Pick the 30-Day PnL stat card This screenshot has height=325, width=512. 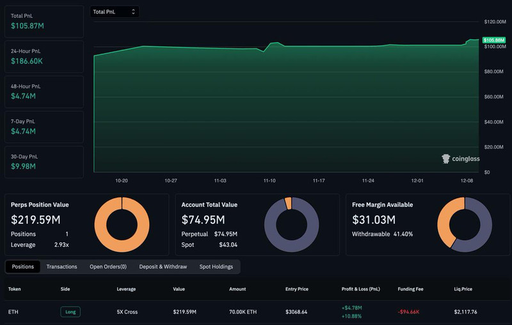point(44,162)
